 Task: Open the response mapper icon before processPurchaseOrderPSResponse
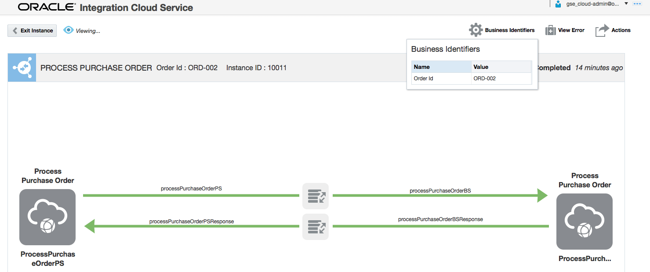(x=316, y=226)
